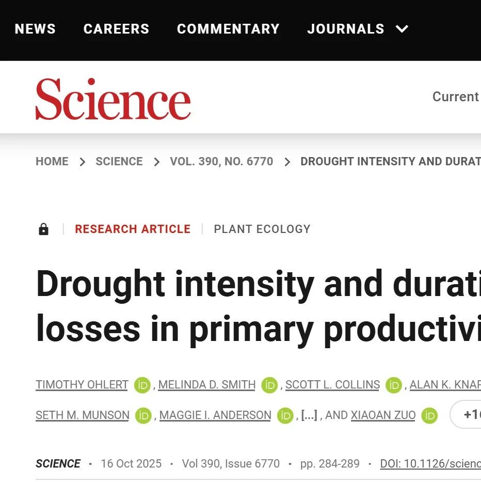Screen dimensions: 481x482
Task: Click the pp. 284-289 page range
Action: click(330, 463)
